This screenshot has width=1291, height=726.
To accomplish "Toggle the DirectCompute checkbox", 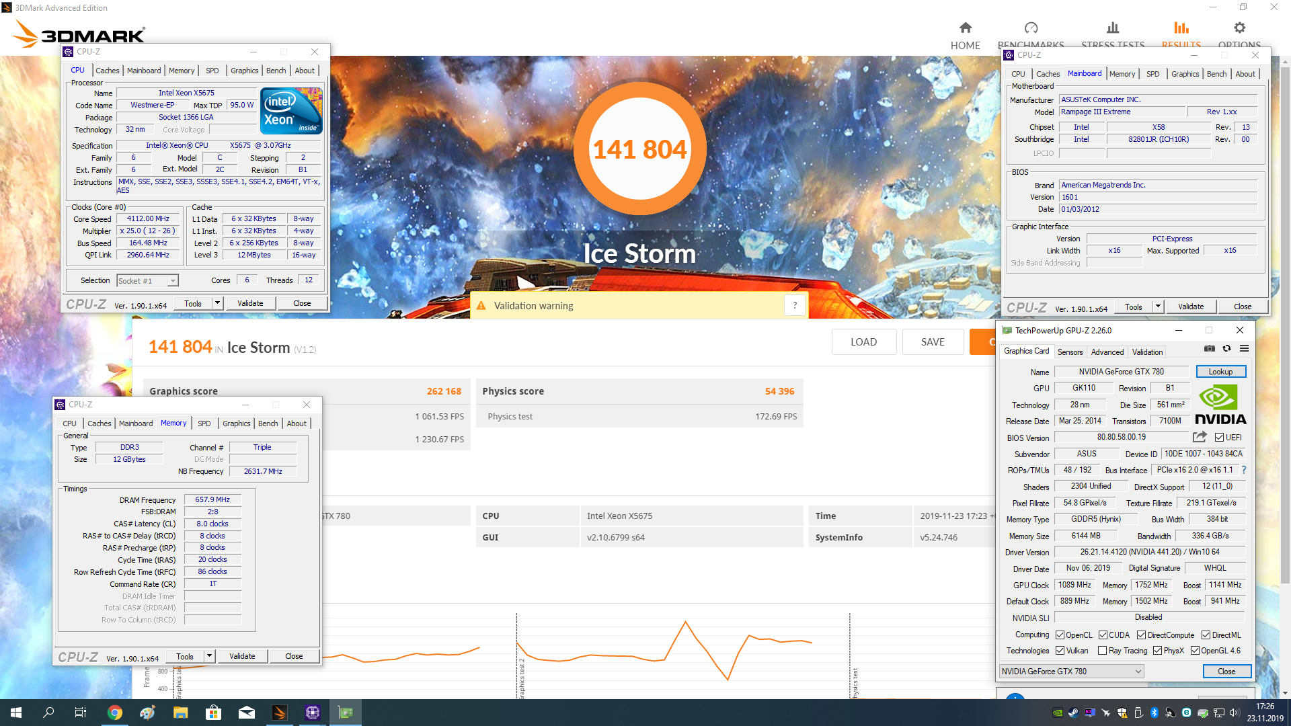I will click(x=1141, y=635).
